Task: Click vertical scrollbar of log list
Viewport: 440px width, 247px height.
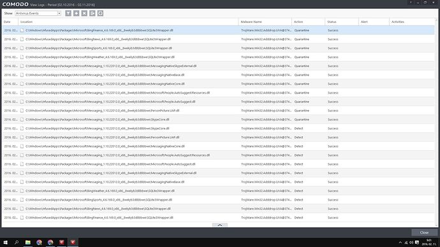Action: [x=436, y=122]
